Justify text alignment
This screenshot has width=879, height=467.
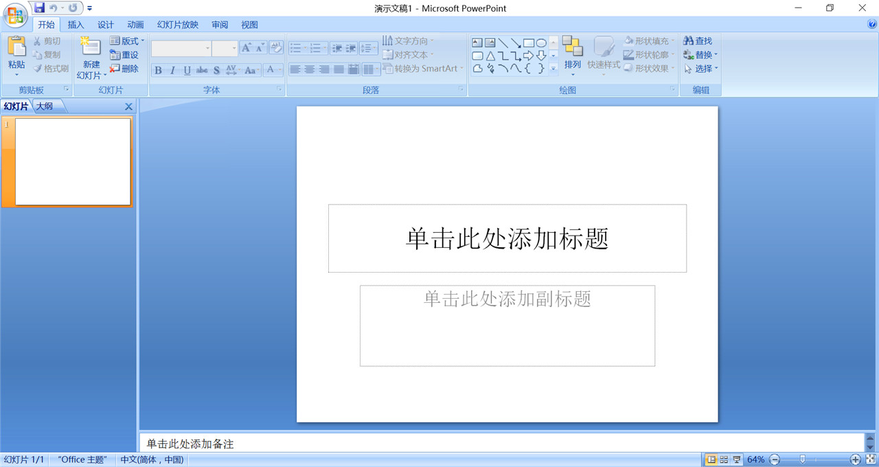click(x=339, y=69)
